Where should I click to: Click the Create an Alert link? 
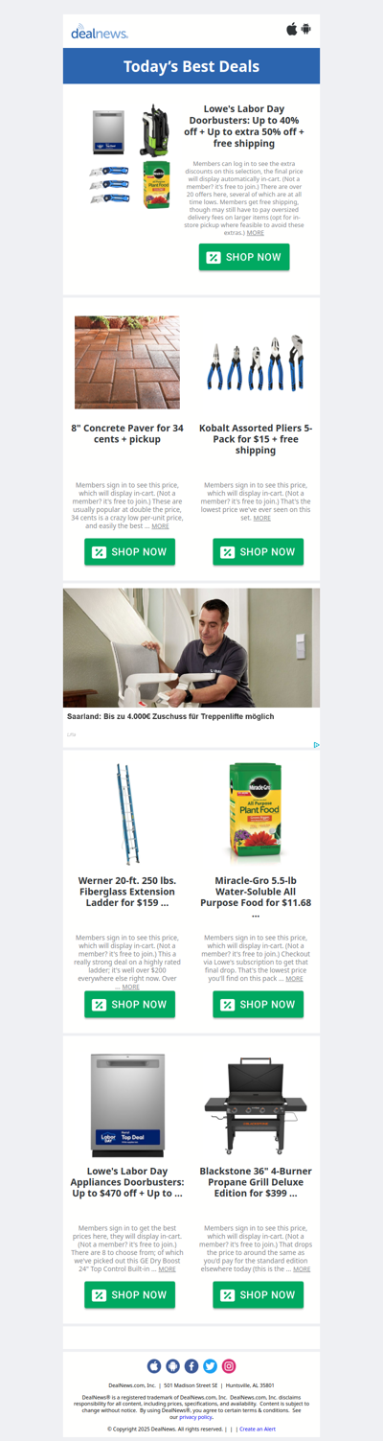tap(258, 1429)
